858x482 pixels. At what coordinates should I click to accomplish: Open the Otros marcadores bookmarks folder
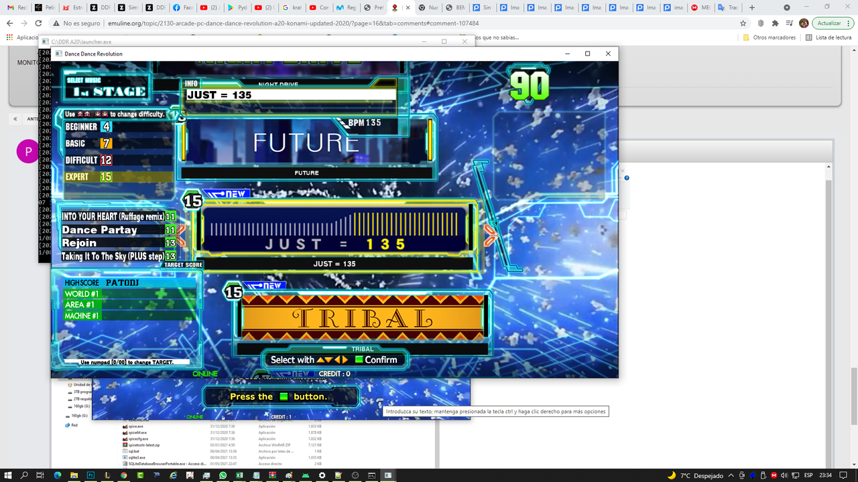770,37
